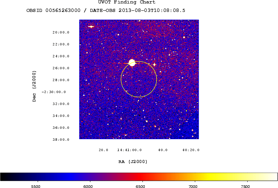Click the 7000 colorbar value
This screenshot has height=188, width=278.
tap(193, 186)
